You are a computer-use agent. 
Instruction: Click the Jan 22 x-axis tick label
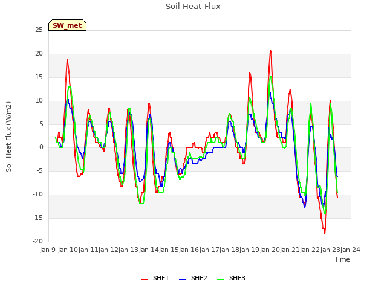coord(310,250)
